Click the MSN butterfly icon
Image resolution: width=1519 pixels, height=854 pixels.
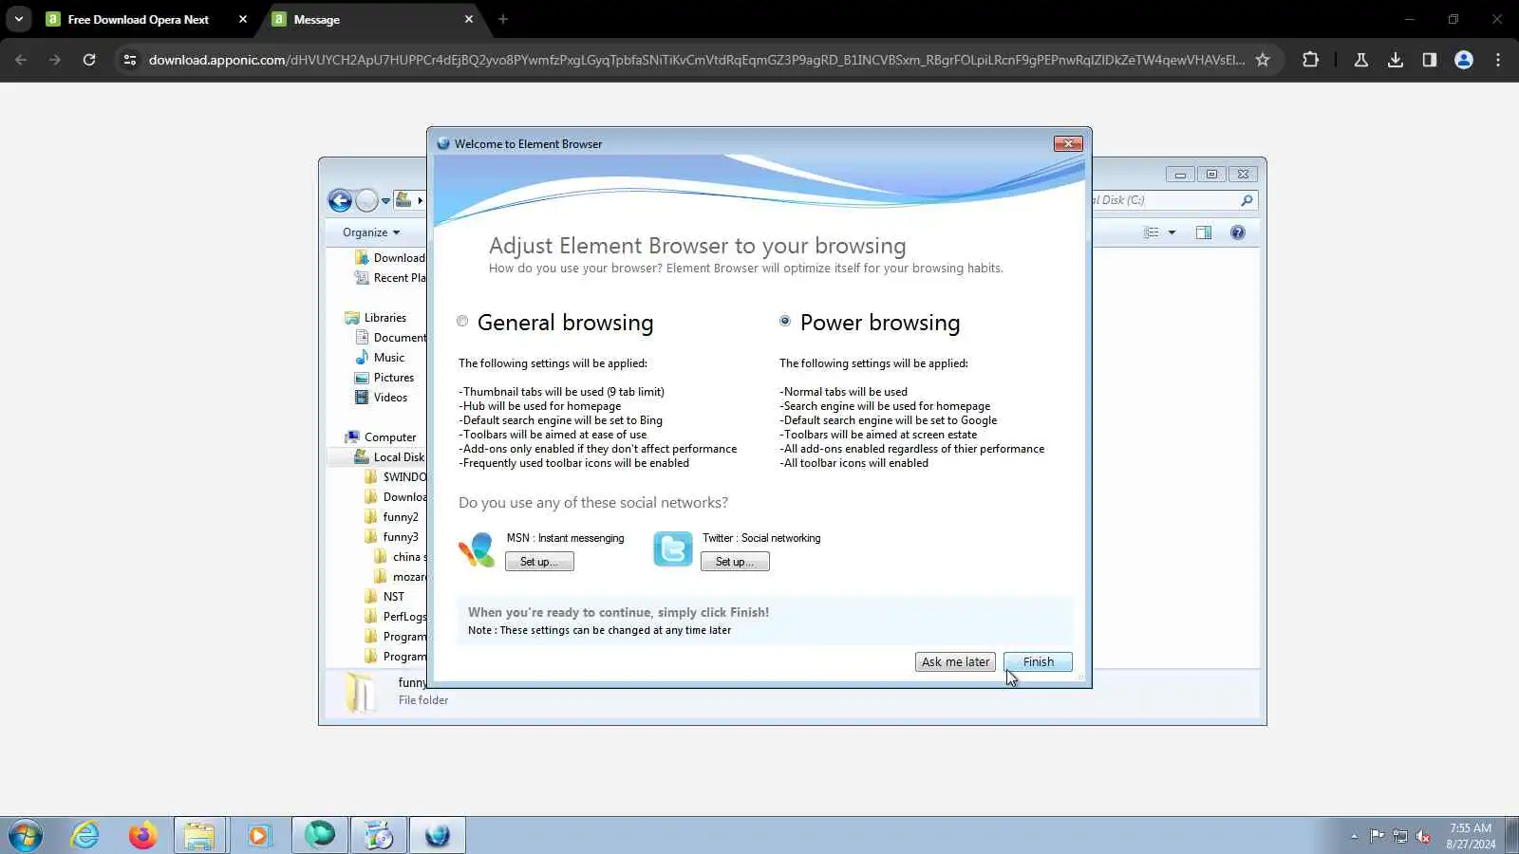(x=477, y=549)
